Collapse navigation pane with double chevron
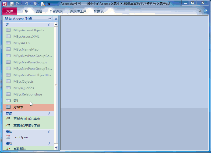 (56, 19)
